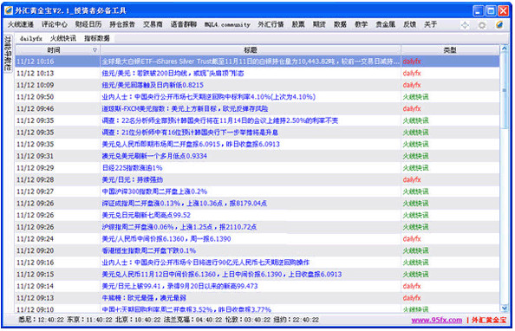Viewport: 515px width, 331px height.
Task: Open the 反馈 menu
Action: tap(409, 24)
